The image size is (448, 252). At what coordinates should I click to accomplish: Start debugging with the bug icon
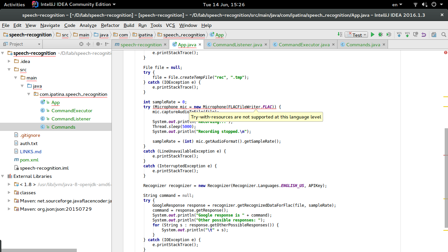click(x=380, y=34)
